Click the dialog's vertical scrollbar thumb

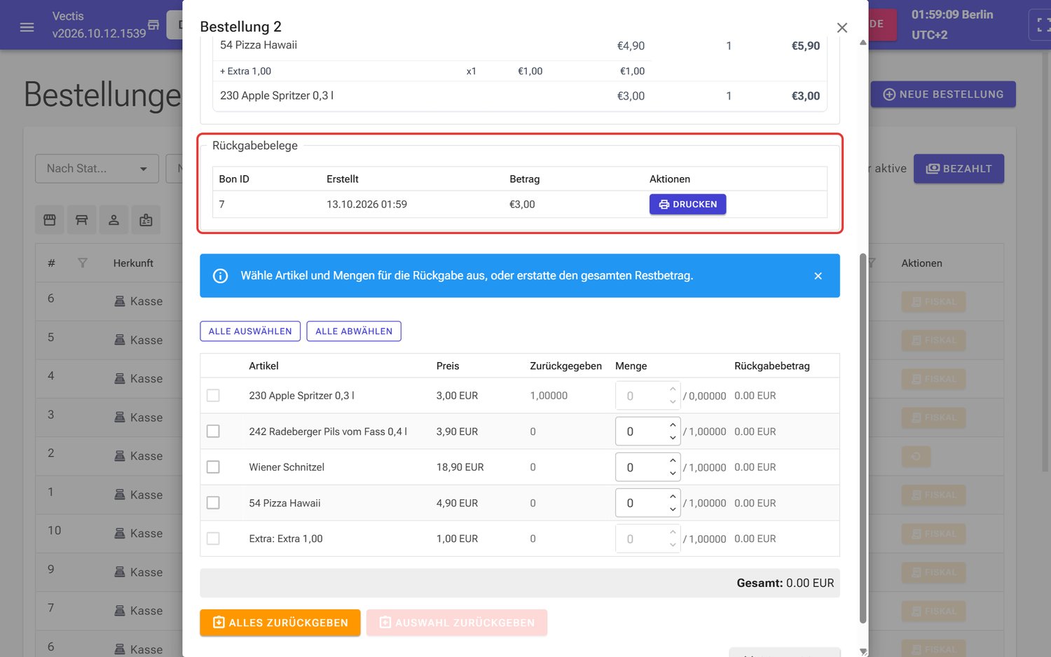click(863, 438)
